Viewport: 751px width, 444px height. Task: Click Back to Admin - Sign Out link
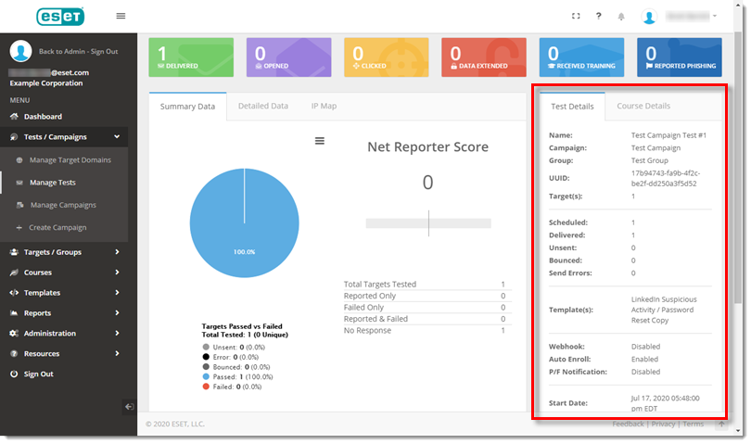coord(78,51)
